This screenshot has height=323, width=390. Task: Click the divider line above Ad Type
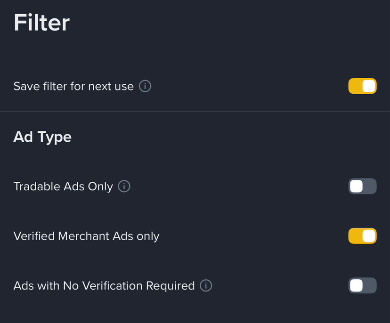[x=195, y=112]
